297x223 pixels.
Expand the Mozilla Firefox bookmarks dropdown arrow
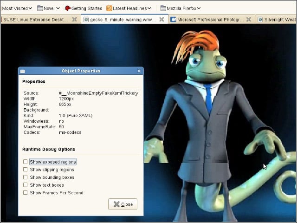coord(199,8)
